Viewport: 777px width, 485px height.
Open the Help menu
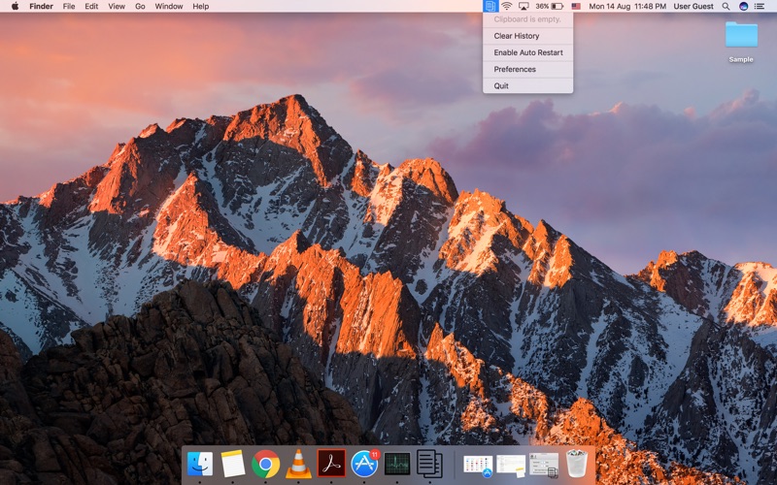201,6
